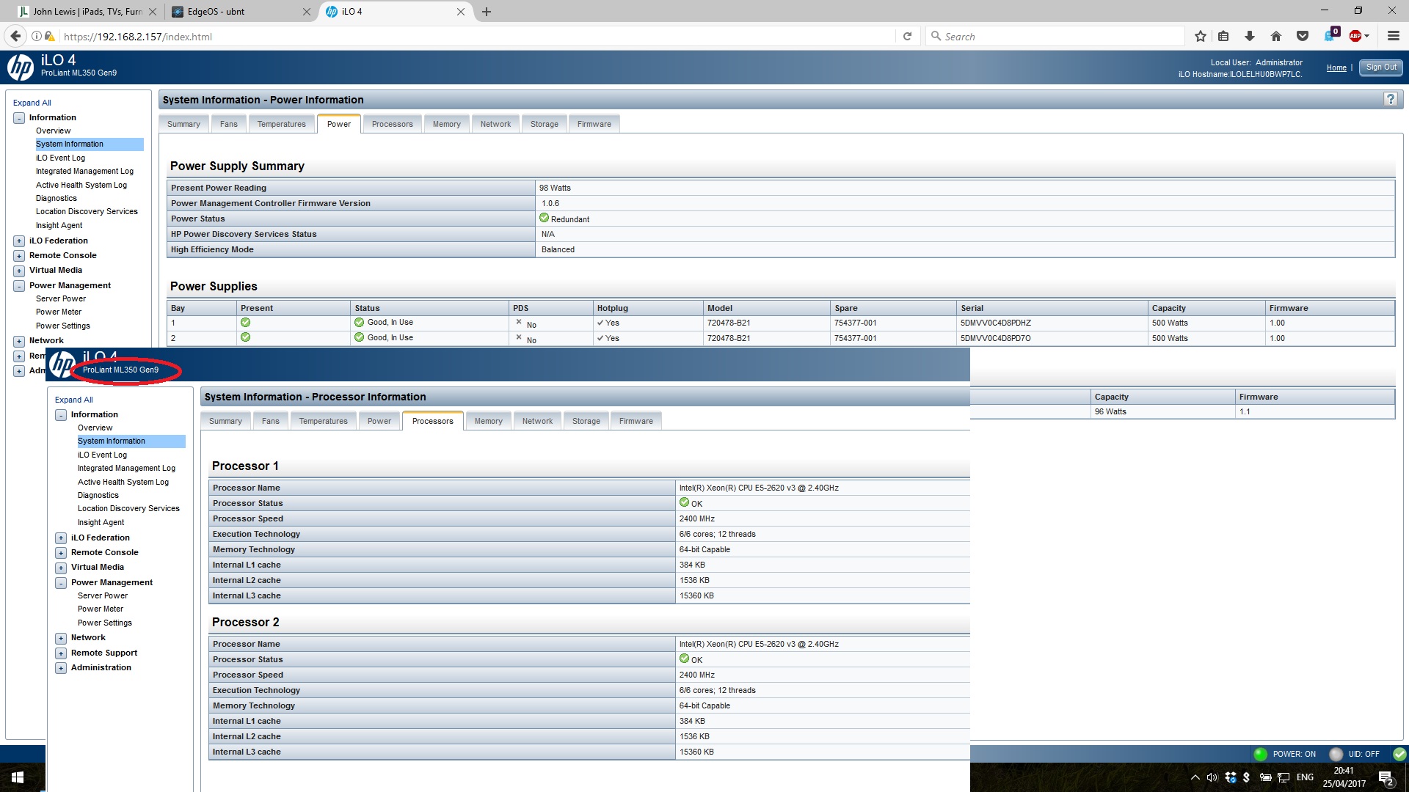Click the Expand All link
1409x792 pixels.
pyautogui.click(x=32, y=103)
